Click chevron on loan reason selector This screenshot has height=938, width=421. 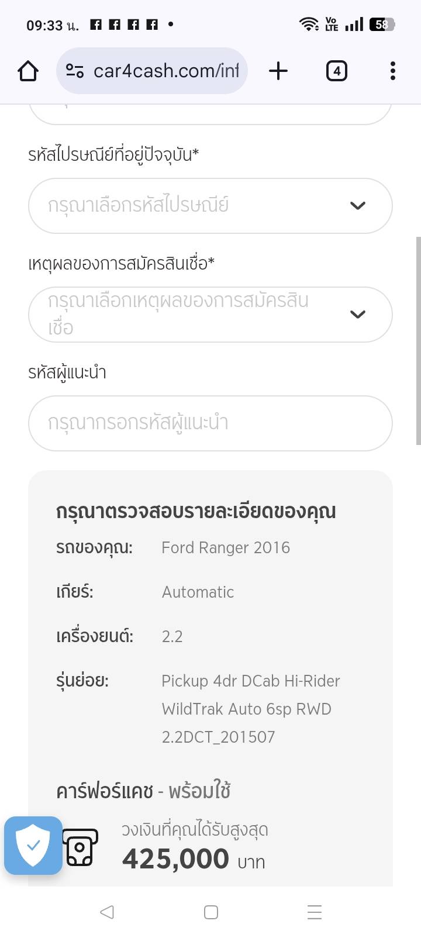pyautogui.click(x=357, y=315)
